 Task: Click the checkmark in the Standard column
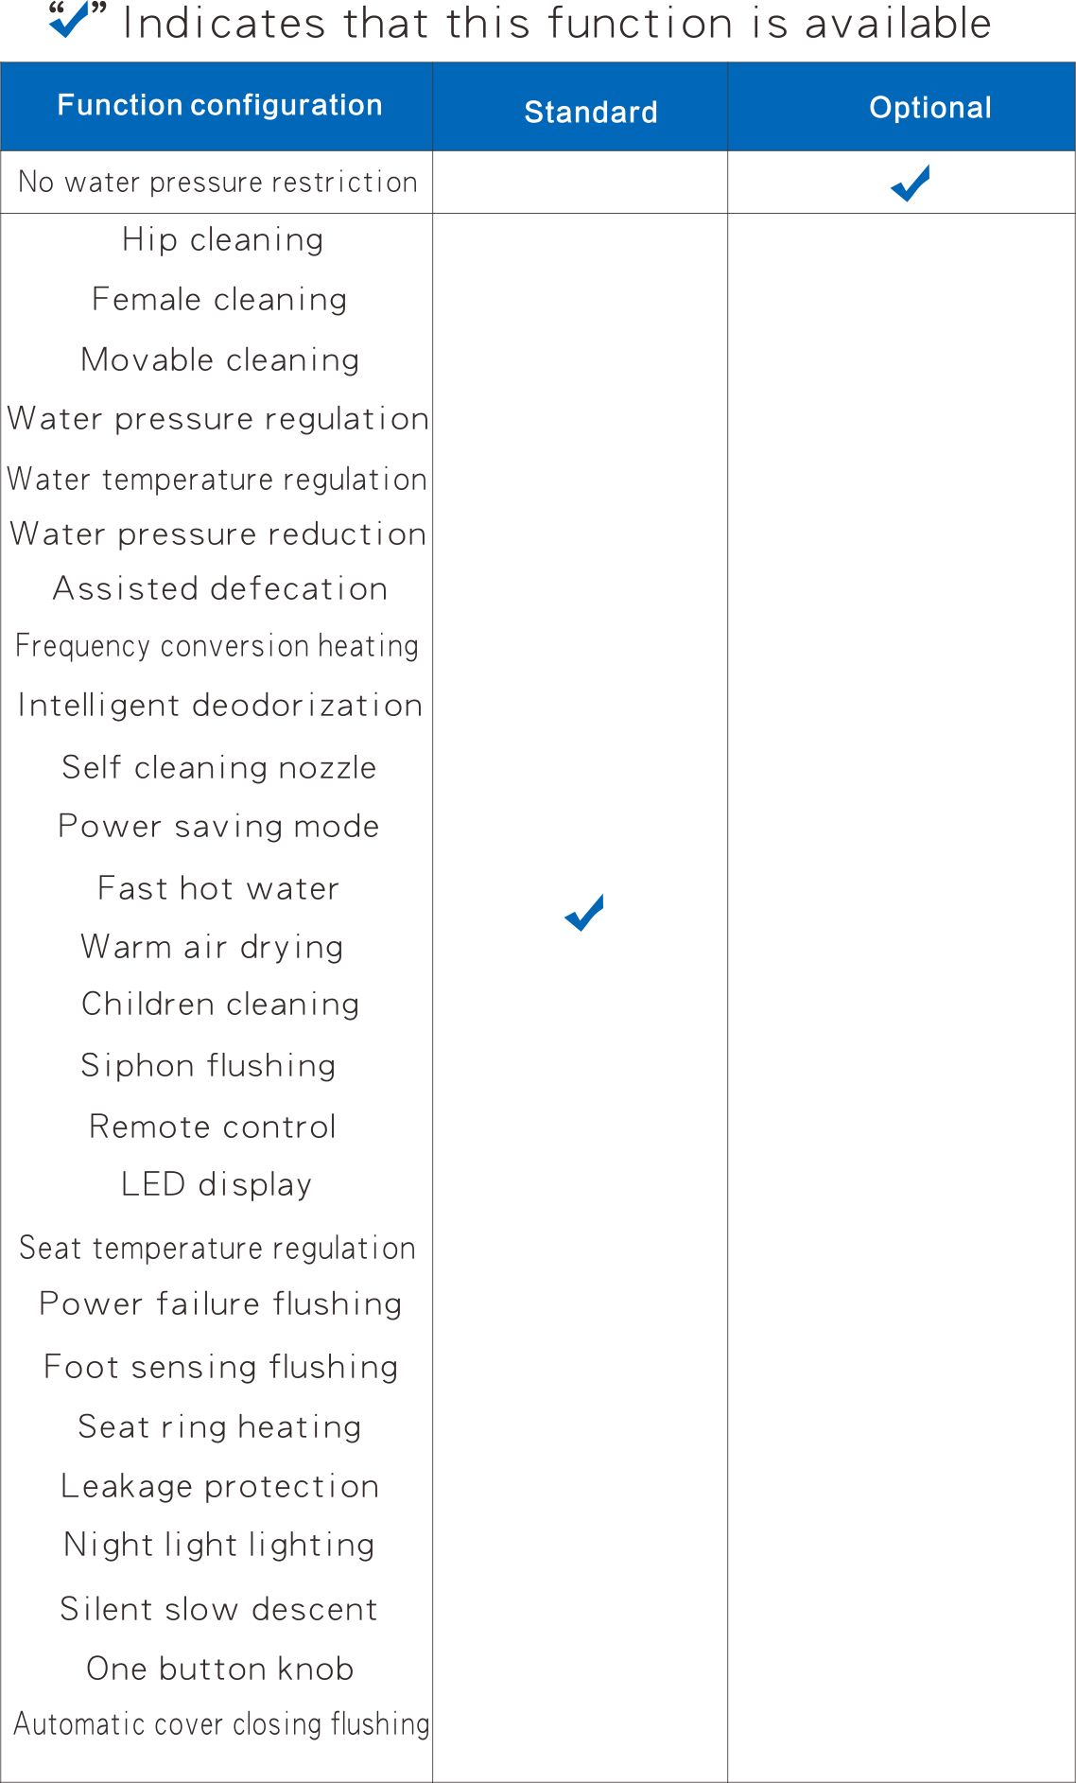click(584, 913)
